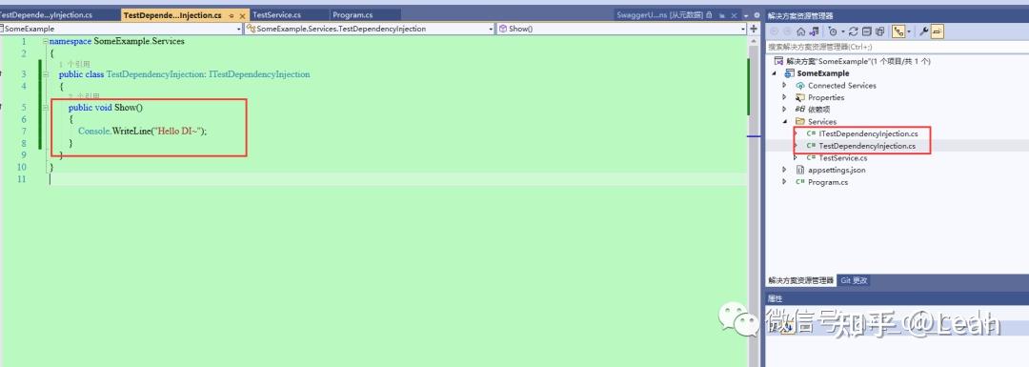This screenshot has height=367, width=1029.
Task: Click Home icon in Solution Explorer toolbar
Action: point(800,31)
